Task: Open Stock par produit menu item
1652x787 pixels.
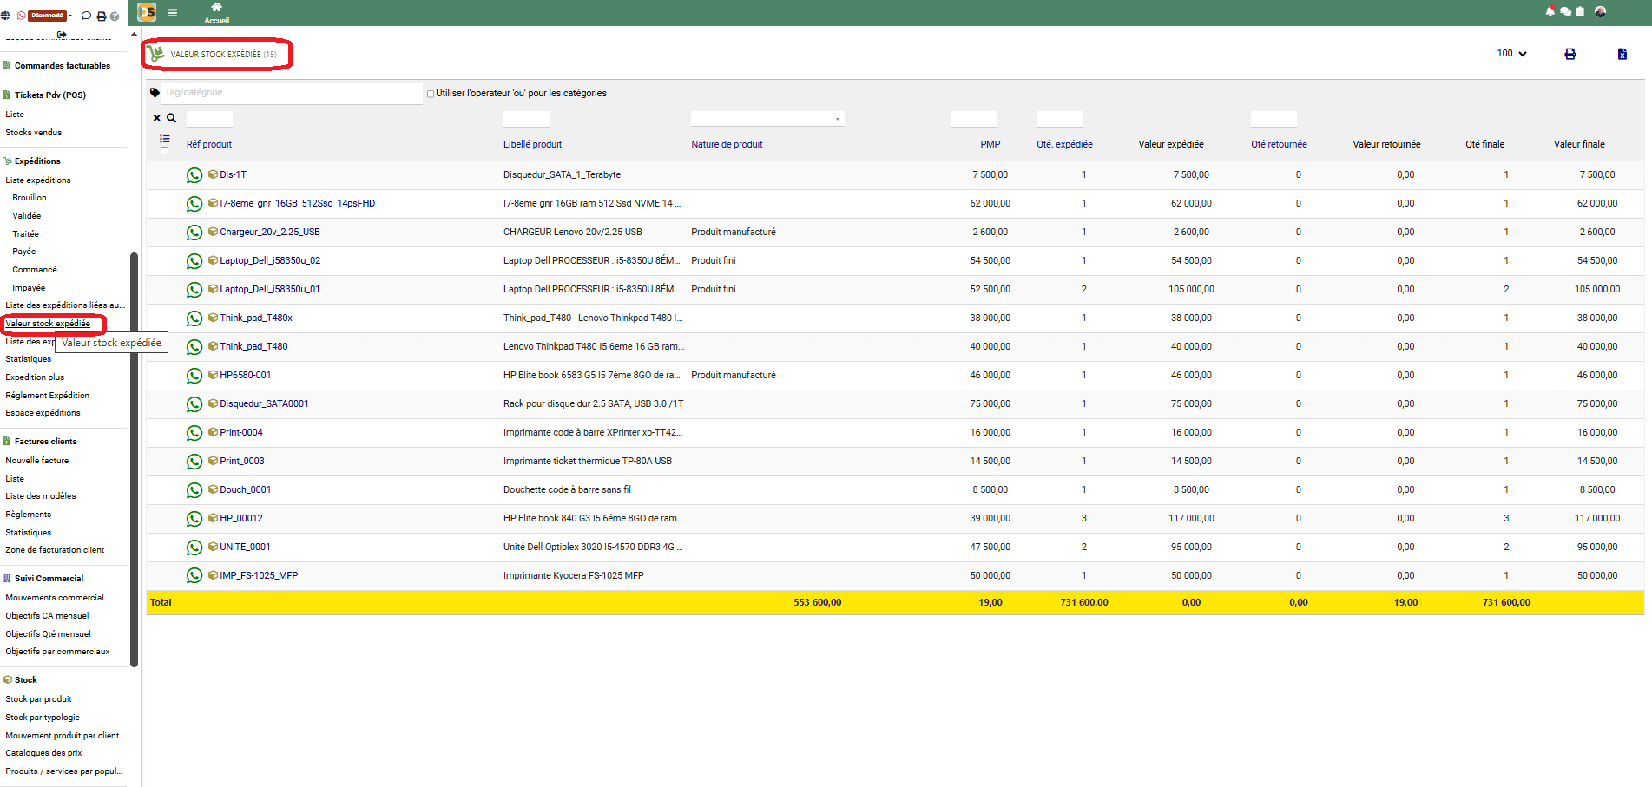Action: tap(38, 699)
